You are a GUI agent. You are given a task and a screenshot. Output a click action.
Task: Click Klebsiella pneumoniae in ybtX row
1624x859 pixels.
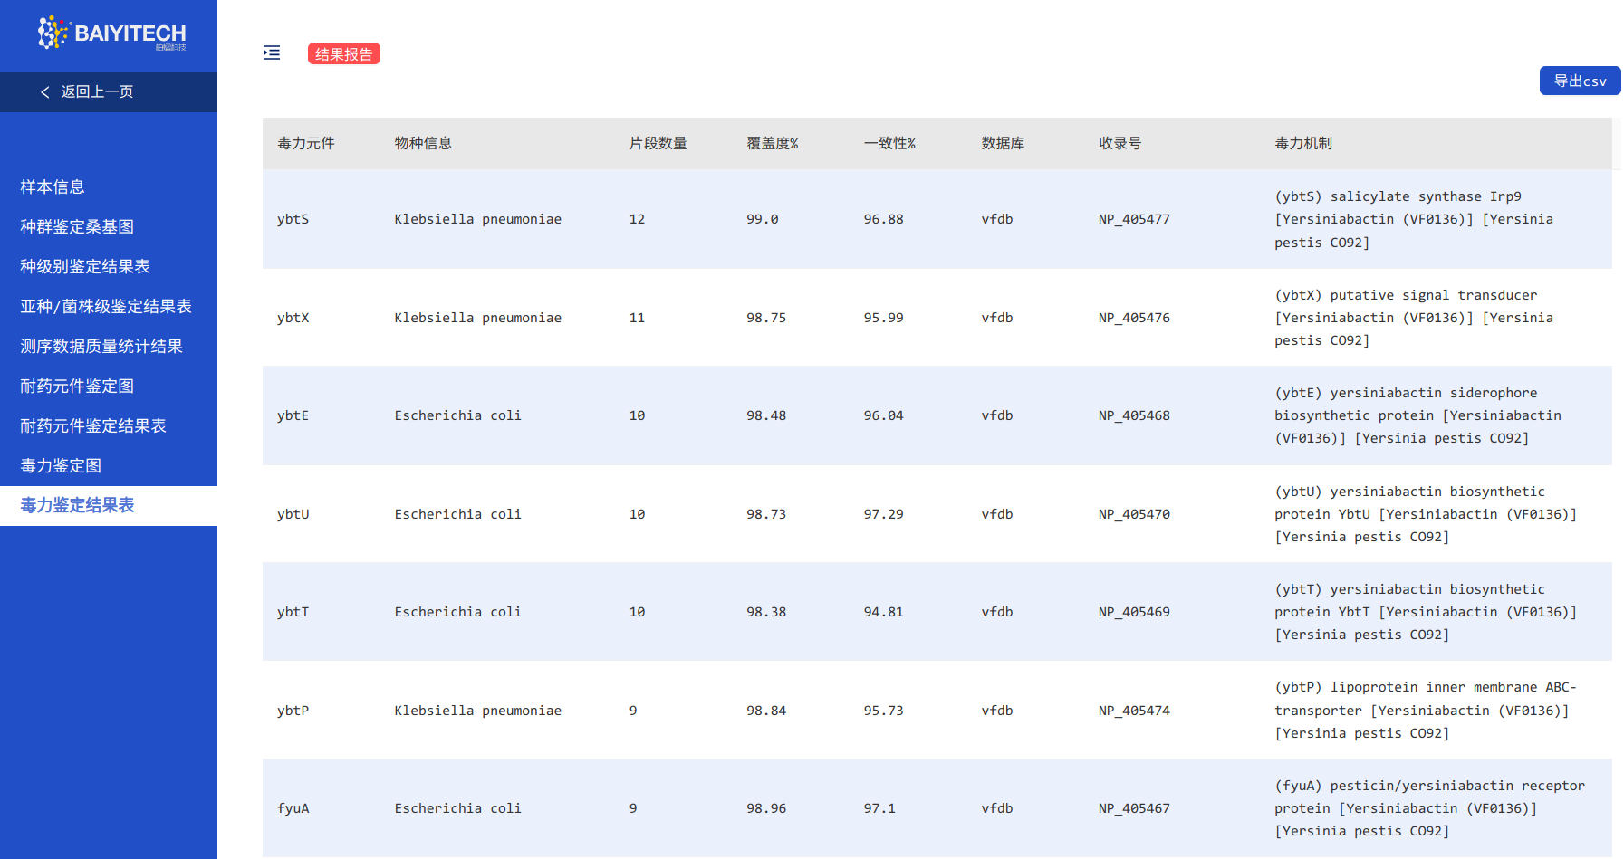pyautogui.click(x=478, y=318)
